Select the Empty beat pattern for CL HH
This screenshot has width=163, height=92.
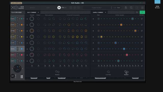click(38, 37)
